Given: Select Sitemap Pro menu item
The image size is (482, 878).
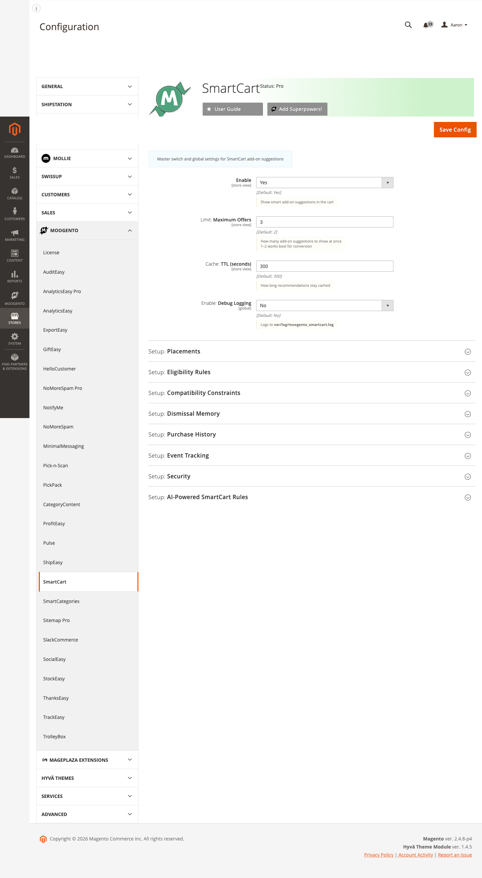Looking at the screenshot, I should point(89,620).
